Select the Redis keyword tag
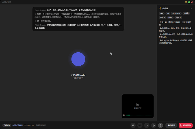195x129 pixels. point(170,18)
